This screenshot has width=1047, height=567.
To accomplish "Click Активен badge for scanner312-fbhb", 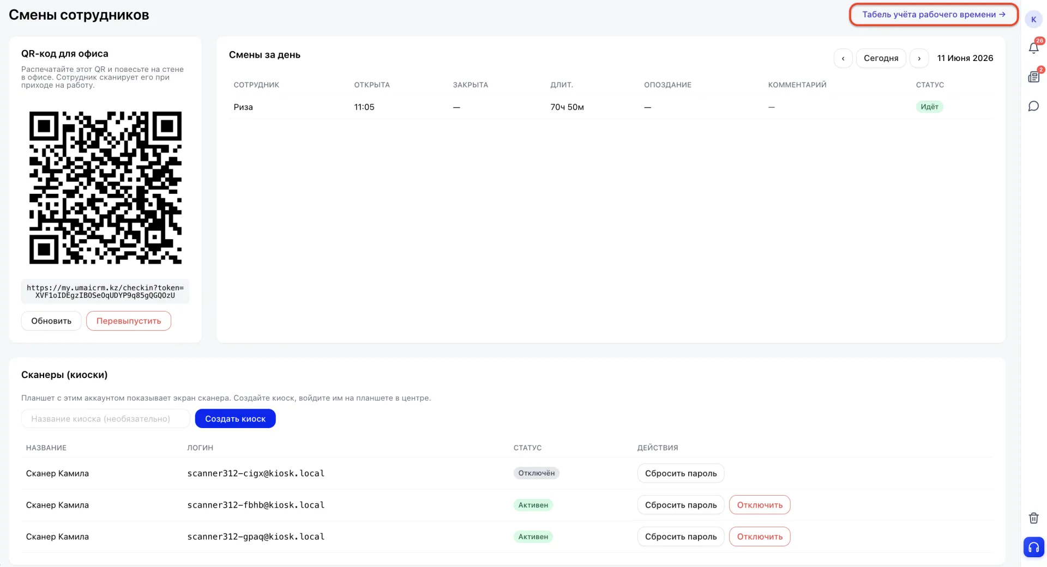I will point(533,505).
